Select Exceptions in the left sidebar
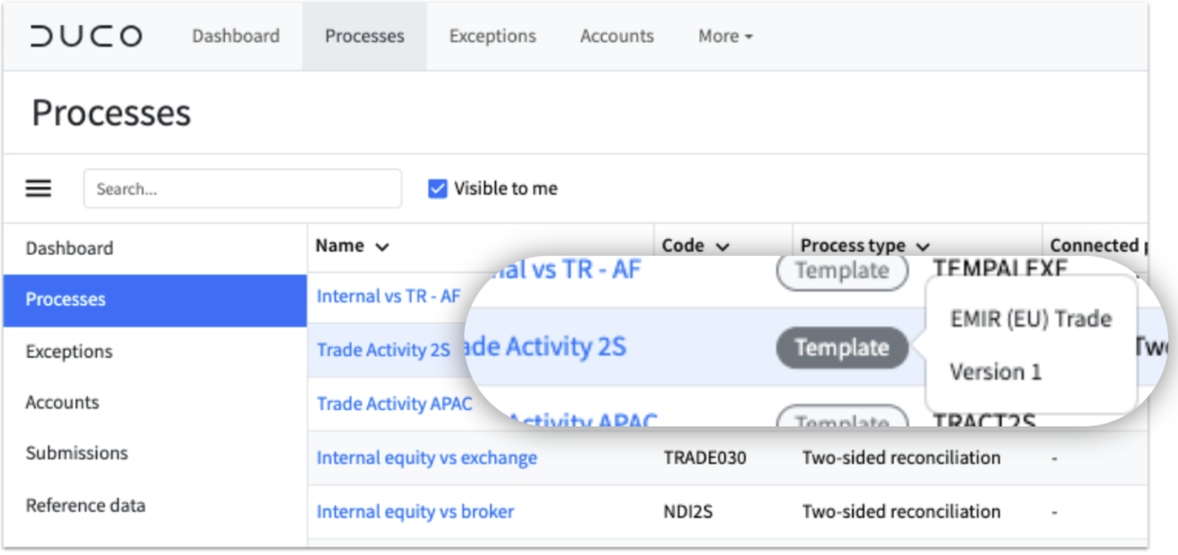 click(x=69, y=351)
